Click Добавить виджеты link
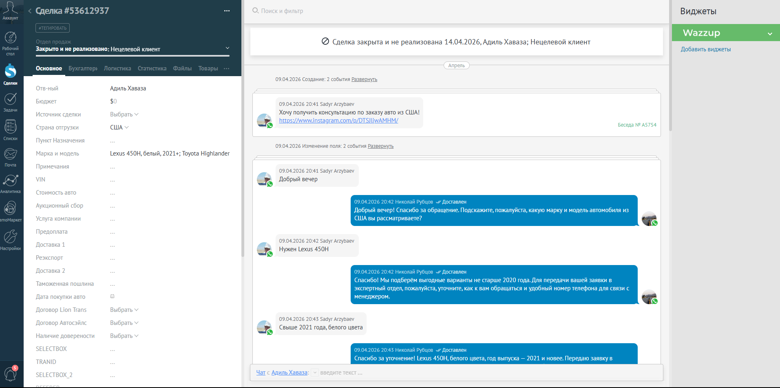The image size is (780, 388). click(x=706, y=49)
